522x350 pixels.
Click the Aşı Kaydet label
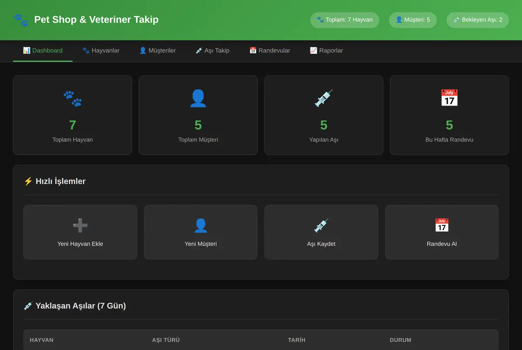321,244
